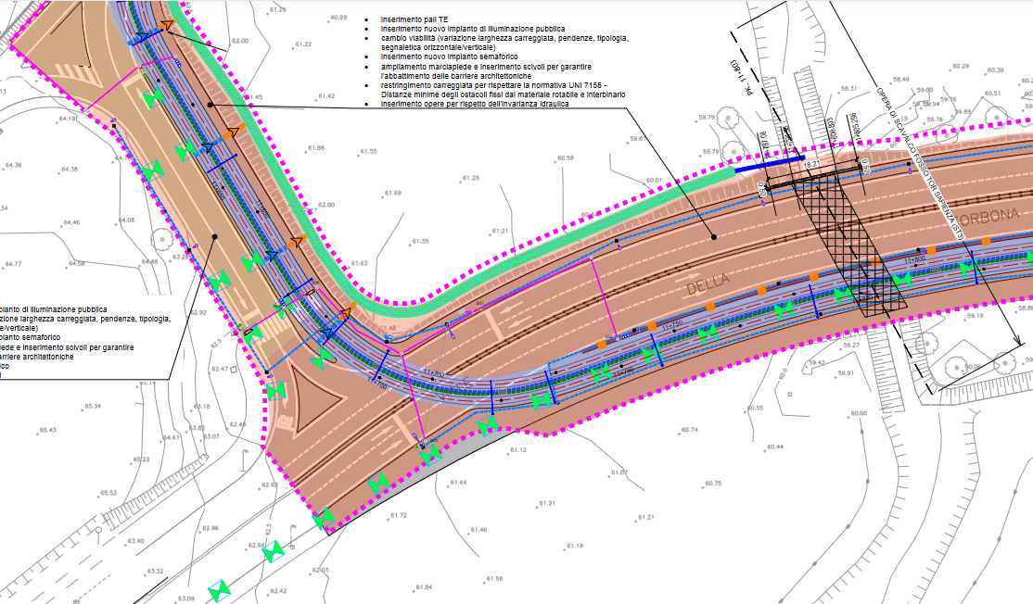1033x604 pixels.
Task: Click the dark triangular traffic island at junction
Action: [309, 409]
